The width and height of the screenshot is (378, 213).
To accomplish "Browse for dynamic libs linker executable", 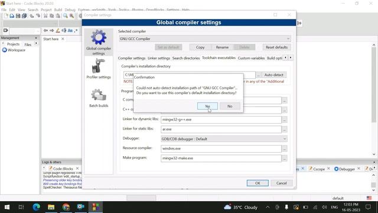I will pos(285,120).
